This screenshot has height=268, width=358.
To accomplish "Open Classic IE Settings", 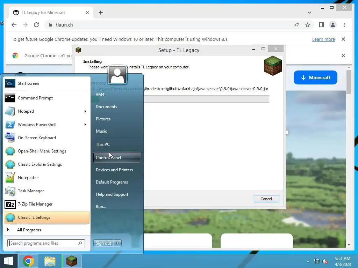I will click(47, 217).
